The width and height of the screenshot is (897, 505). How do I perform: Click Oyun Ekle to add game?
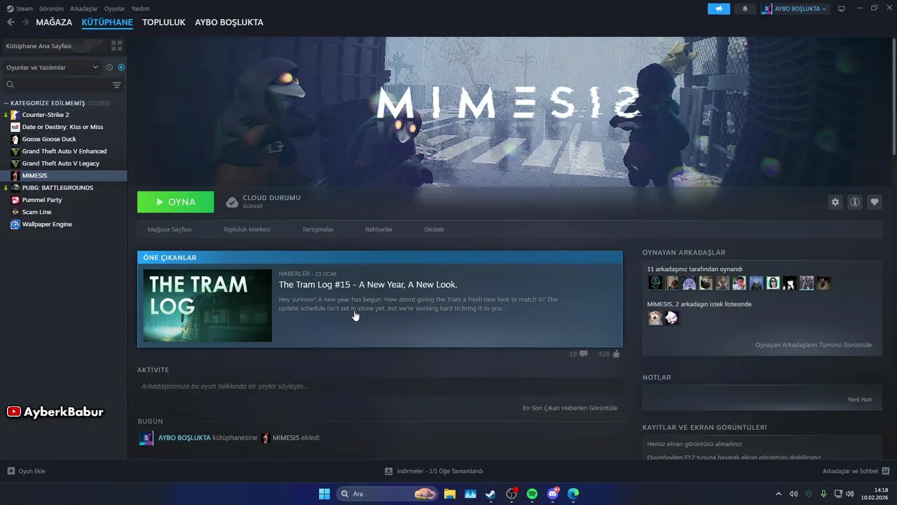pos(26,471)
